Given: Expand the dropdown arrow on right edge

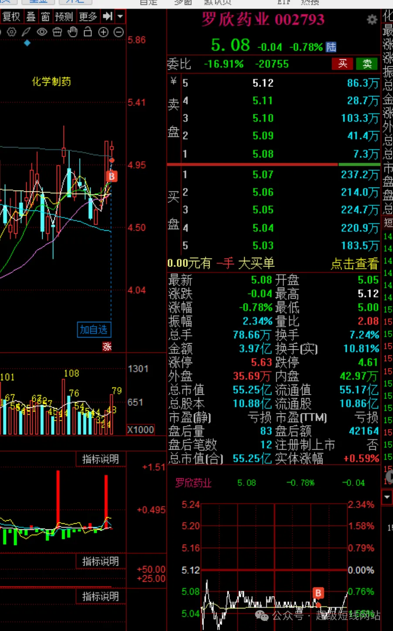Looking at the screenshot, I should pyautogui.click(x=387, y=497).
